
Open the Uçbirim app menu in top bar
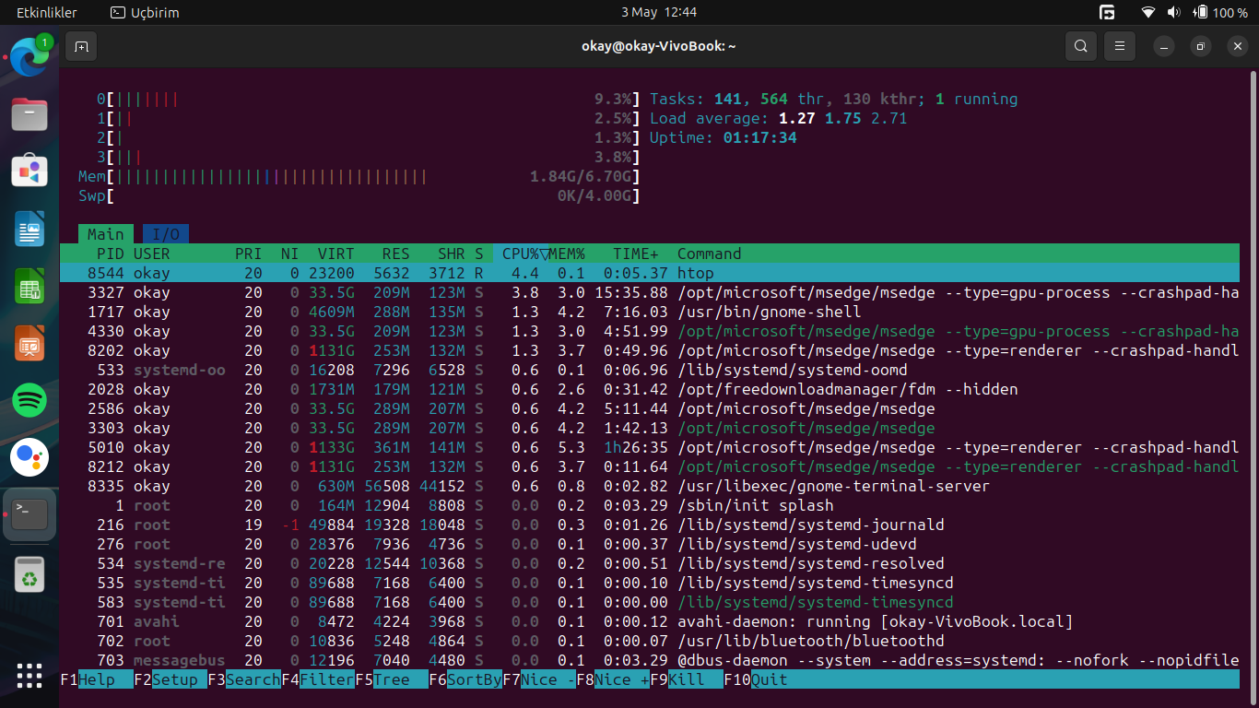[x=145, y=13]
